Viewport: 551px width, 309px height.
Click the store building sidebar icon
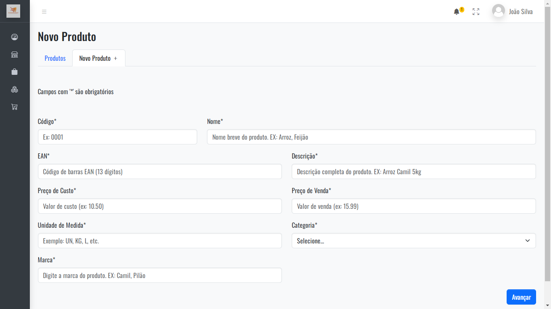(15, 55)
